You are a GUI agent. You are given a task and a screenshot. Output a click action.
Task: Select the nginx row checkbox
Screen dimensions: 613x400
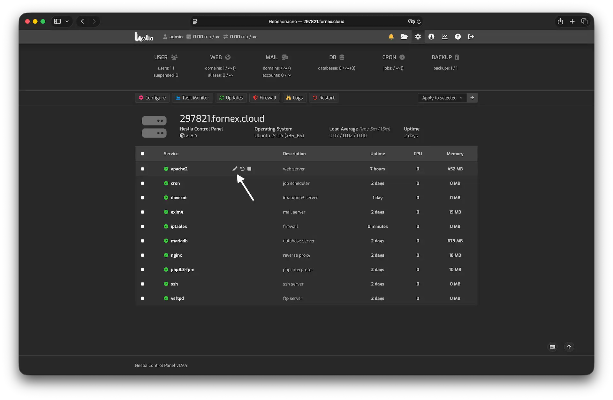click(142, 255)
